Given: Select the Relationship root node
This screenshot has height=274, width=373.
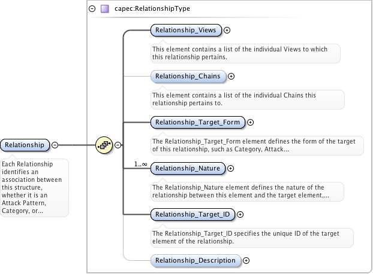Looking at the screenshot, I should 25,145.
